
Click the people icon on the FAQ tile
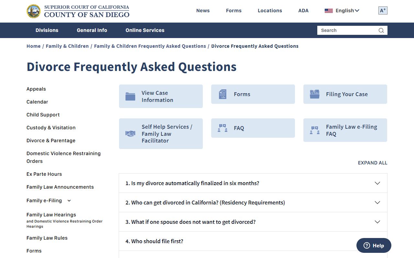coord(223,128)
